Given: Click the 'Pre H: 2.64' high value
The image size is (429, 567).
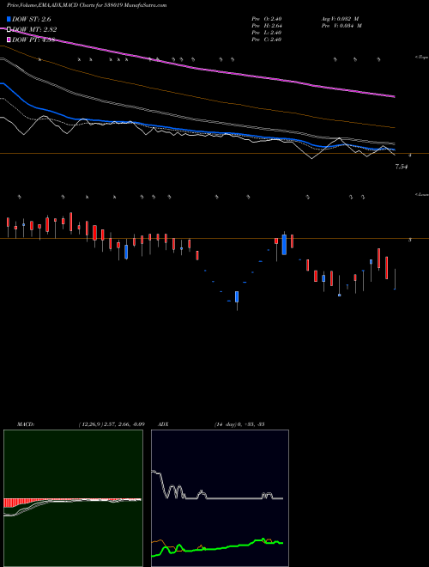Looking at the screenshot, I should point(267,26).
